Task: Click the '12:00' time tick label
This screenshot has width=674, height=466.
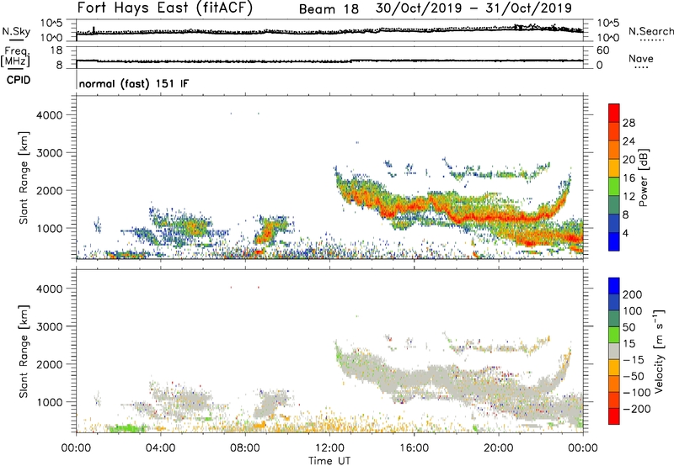Action: click(329, 448)
